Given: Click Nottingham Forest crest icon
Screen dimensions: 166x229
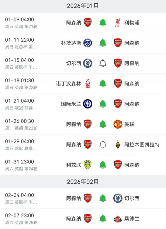Looking at the screenshot, I should pos(88,84).
